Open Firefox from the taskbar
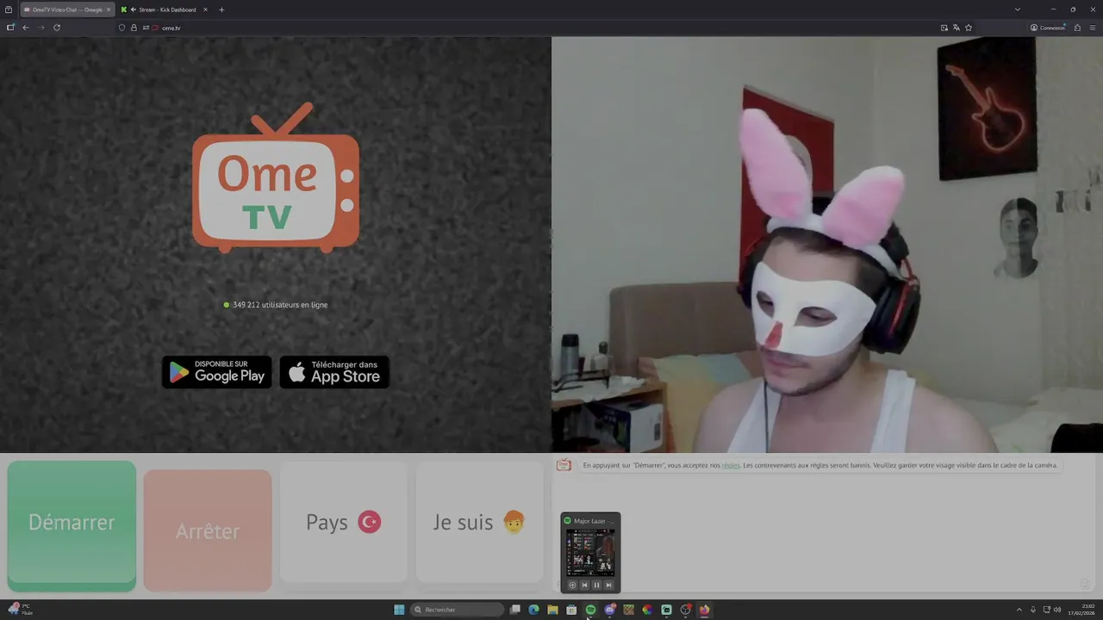Screen dimensions: 1103x620 point(704,610)
